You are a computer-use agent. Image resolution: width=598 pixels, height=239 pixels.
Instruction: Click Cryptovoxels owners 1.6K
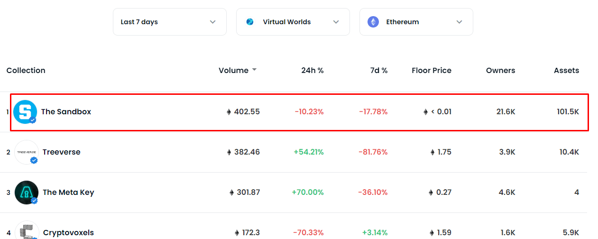pyautogui.click(x=507, y=233)
